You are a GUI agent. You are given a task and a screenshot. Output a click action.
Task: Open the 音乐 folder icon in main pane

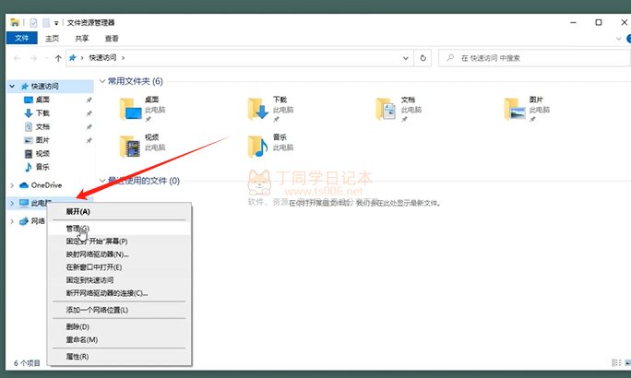tap(258, 147)
